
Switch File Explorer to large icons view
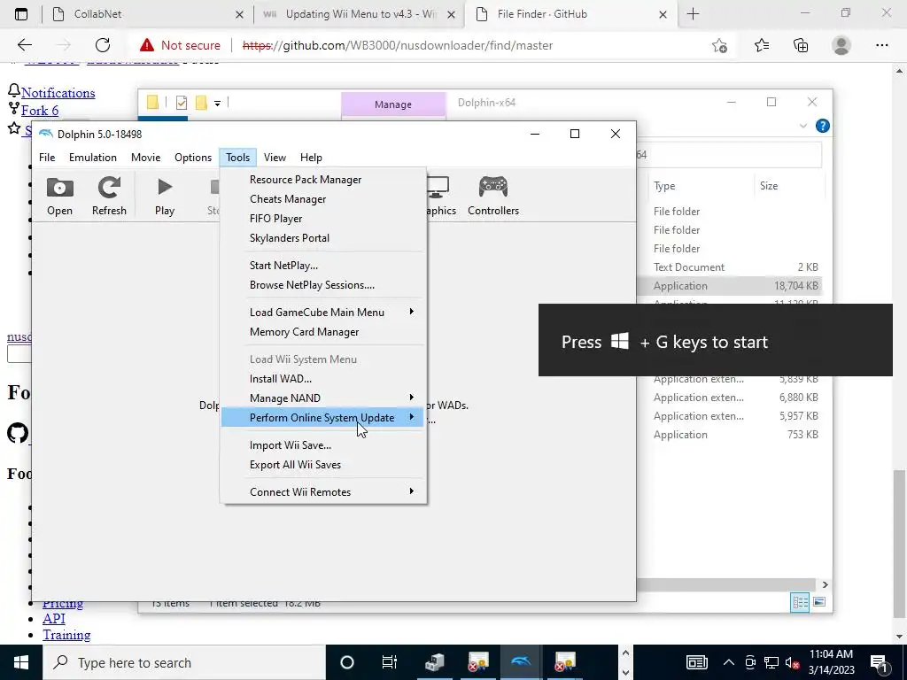[x=819, y=602]
